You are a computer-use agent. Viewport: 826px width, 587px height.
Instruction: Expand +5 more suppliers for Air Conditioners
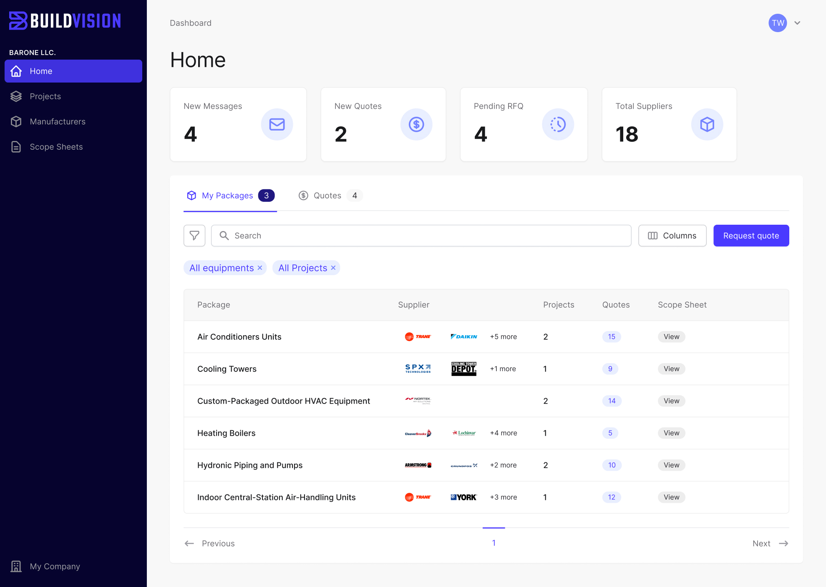tap(503, 336)
